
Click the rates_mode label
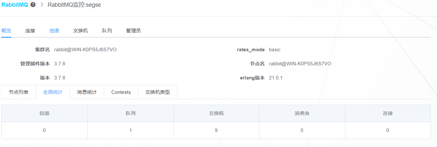click(251, 50)
